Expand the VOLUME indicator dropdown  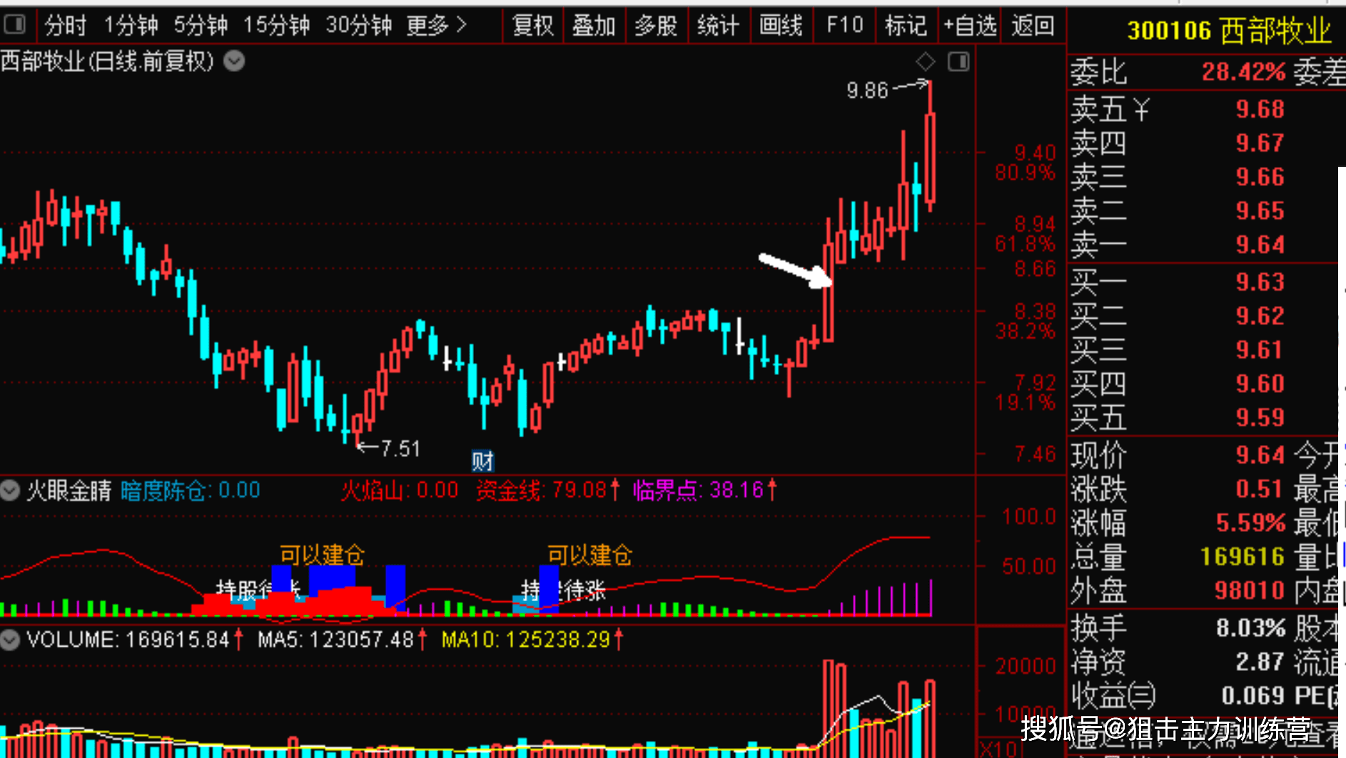pos(10,640)
